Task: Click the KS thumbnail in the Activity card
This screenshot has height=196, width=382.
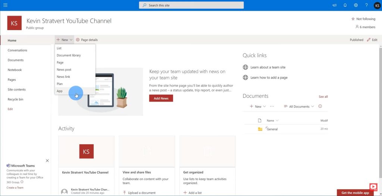Action: click(87, 151)
